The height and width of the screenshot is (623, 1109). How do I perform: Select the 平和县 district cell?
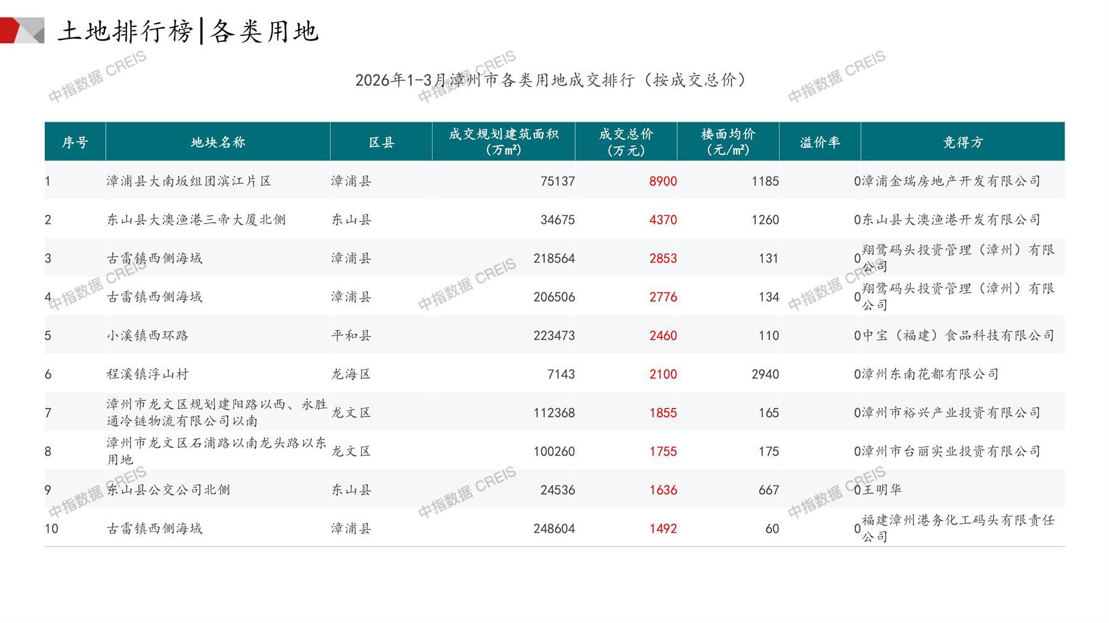pos(351,336)
